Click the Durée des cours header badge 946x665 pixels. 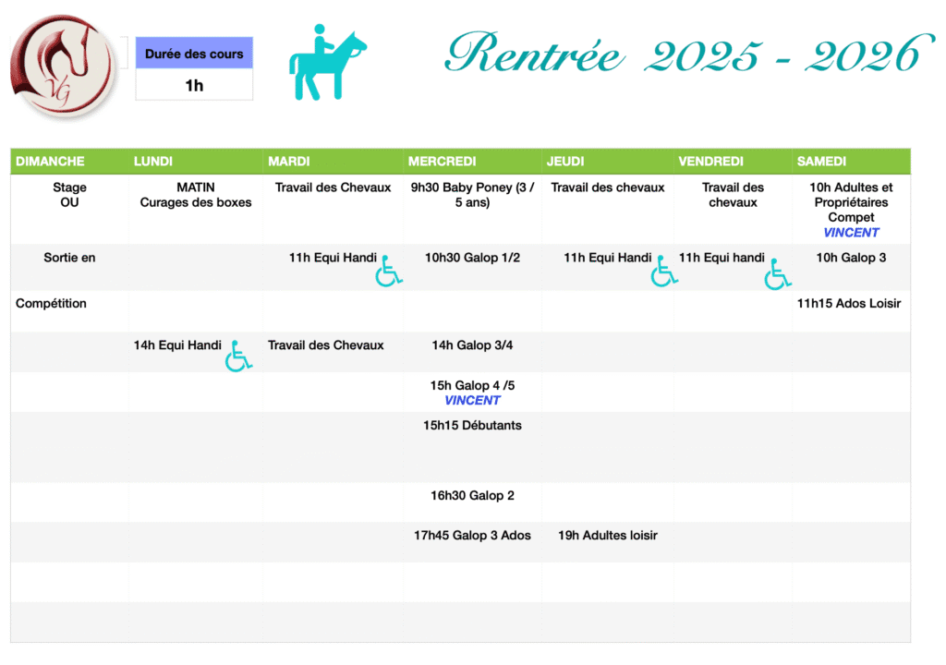[194, 54]
